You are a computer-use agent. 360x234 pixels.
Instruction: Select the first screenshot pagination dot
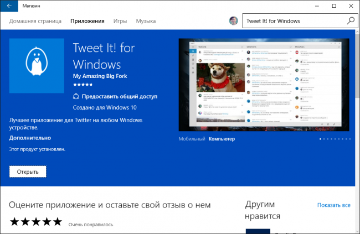coord(320,139)
